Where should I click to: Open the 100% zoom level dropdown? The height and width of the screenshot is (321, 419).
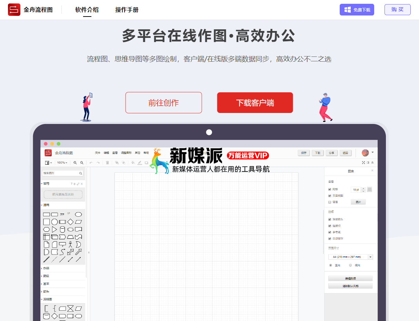[62, 163]
